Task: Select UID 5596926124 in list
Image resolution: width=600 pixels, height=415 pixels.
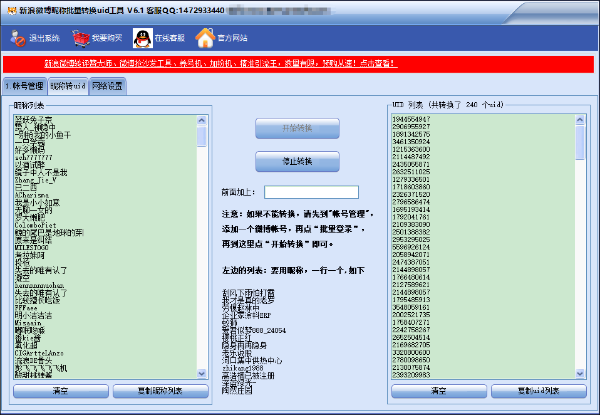Action: tap(411, 248)
